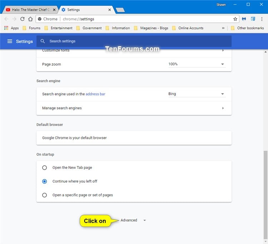Expand the Advanced settings section
Screen dimensions: 268x244
(x=133, y=220)
